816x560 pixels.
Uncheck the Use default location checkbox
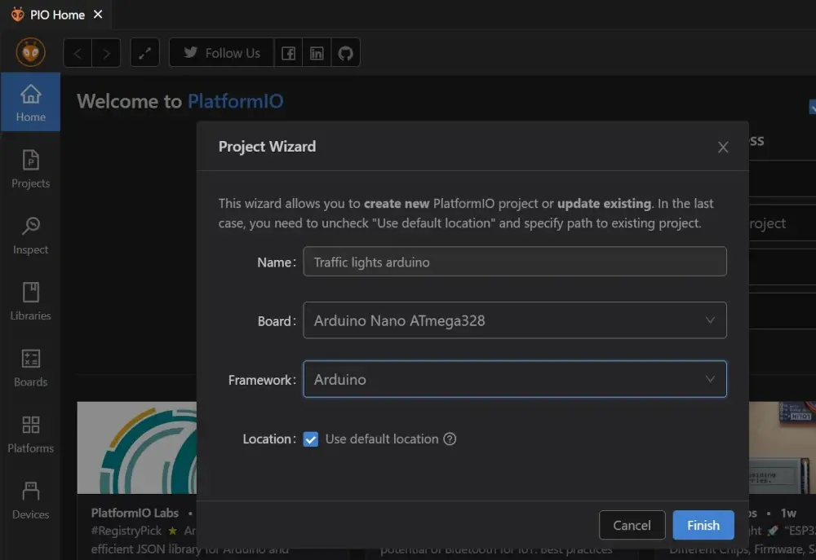(311, 439)
